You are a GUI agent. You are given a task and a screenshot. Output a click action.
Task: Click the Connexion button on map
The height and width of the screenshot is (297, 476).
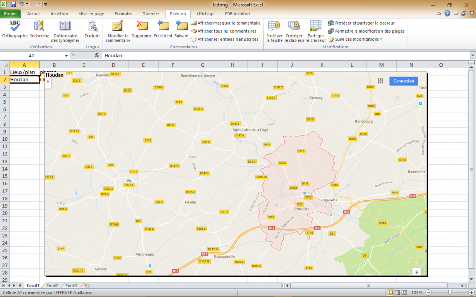(x=403, y=81)
